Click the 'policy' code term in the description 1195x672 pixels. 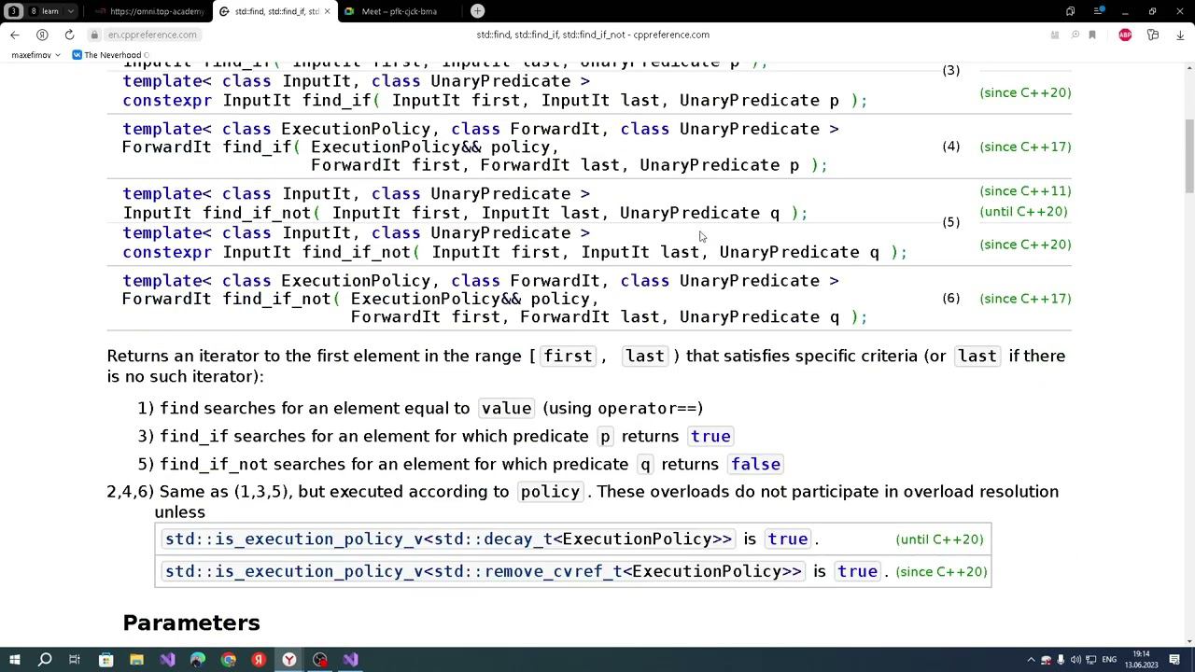pos(550,492)
